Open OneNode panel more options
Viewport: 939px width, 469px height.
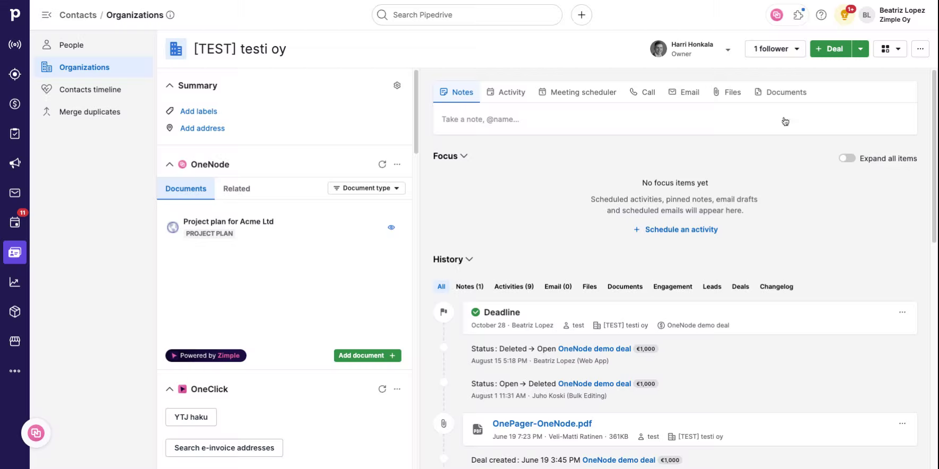click(397, 164)
